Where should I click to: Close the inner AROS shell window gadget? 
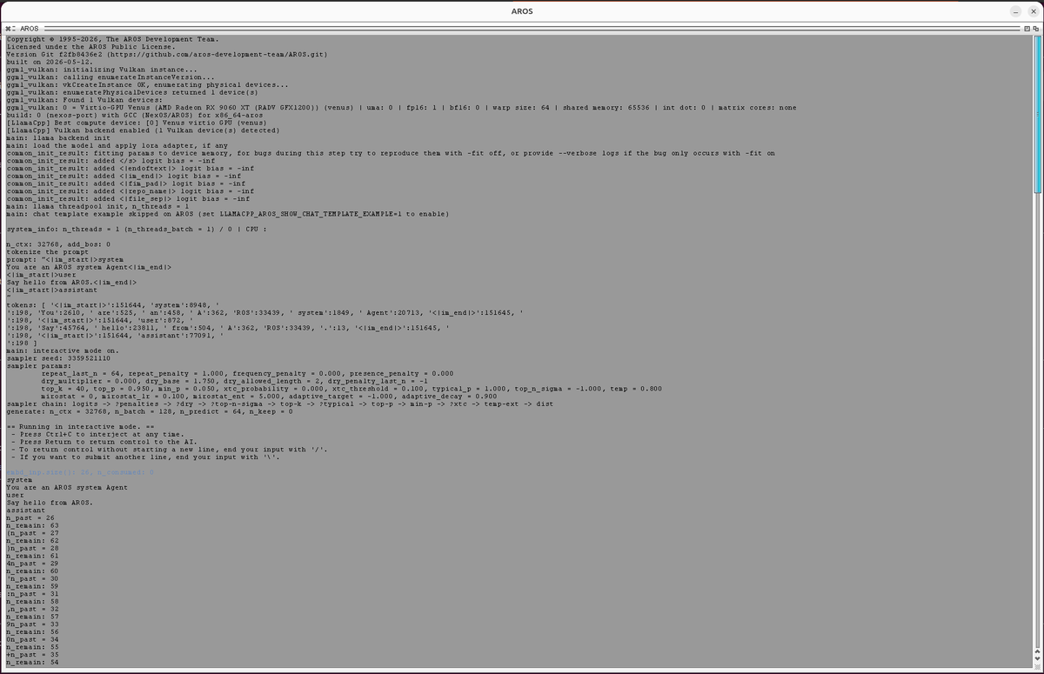coord(10,29)
